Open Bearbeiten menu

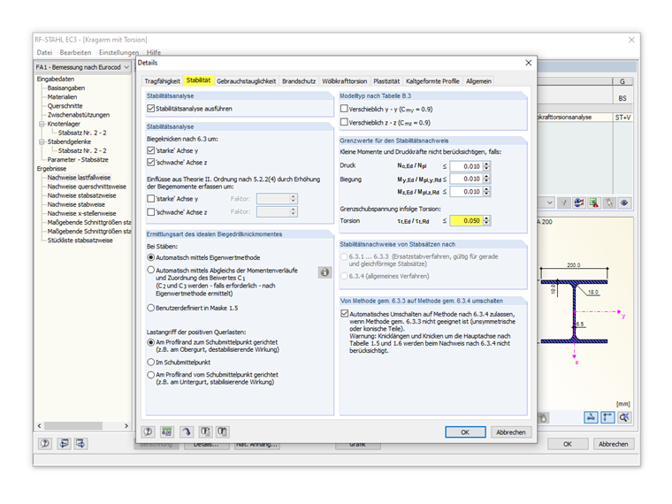point(75,52)
